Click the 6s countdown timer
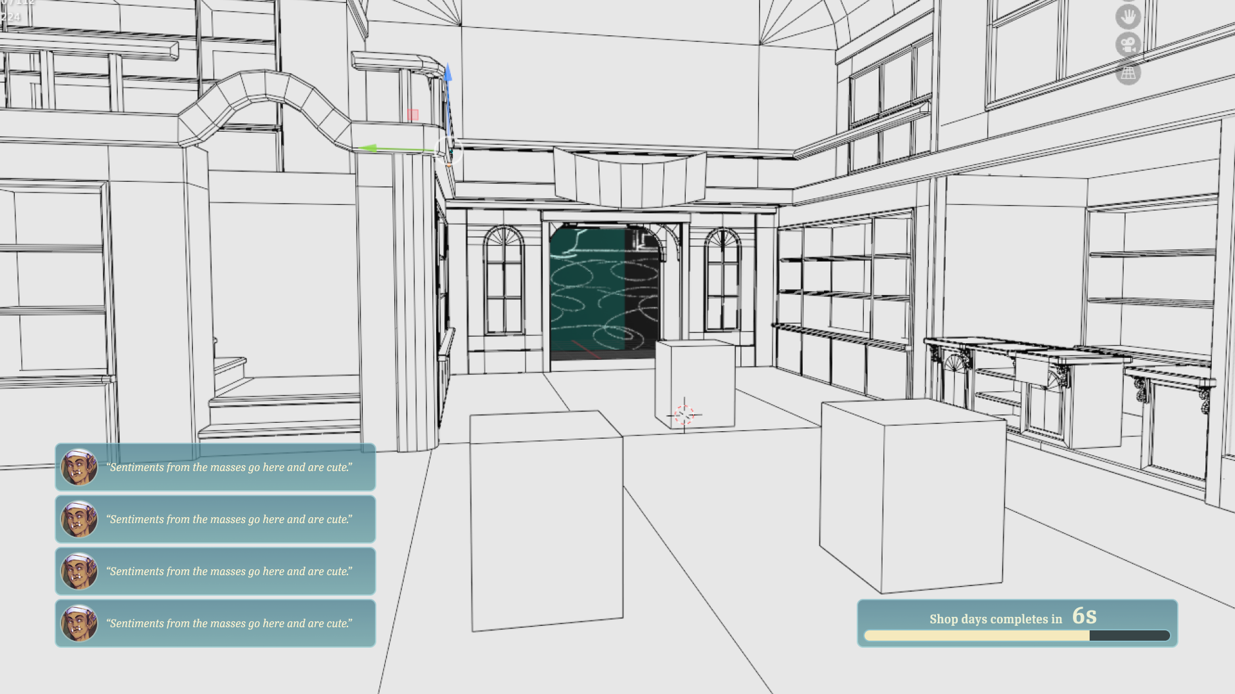 tap(1084, 616)
